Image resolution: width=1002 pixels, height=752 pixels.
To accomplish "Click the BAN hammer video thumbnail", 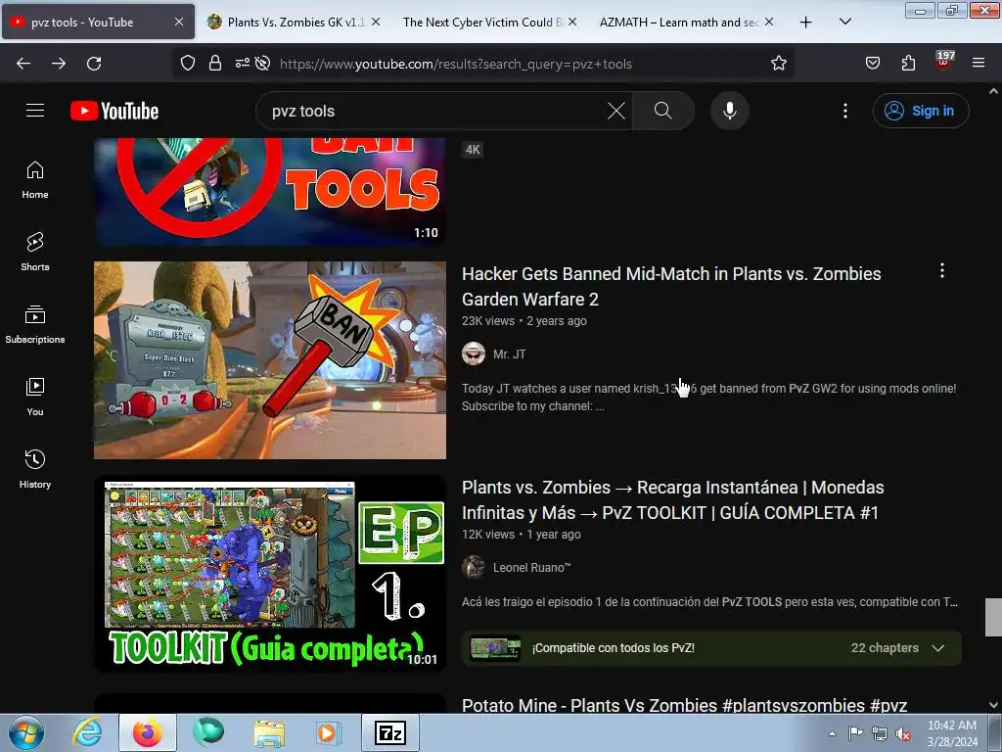I will (x=270, y=360).
